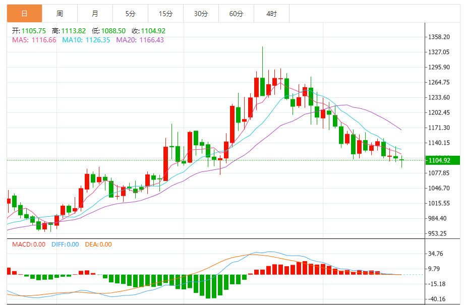Viewport: 465px width, 305px height.
Task: Switch to the 周 weekly tab
Action: [60, 14]
